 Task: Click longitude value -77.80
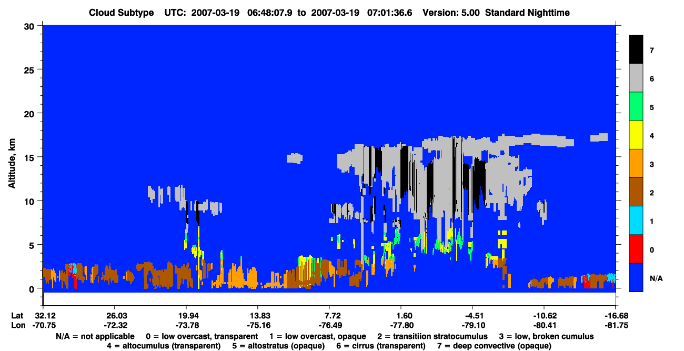tap(401, 325)
